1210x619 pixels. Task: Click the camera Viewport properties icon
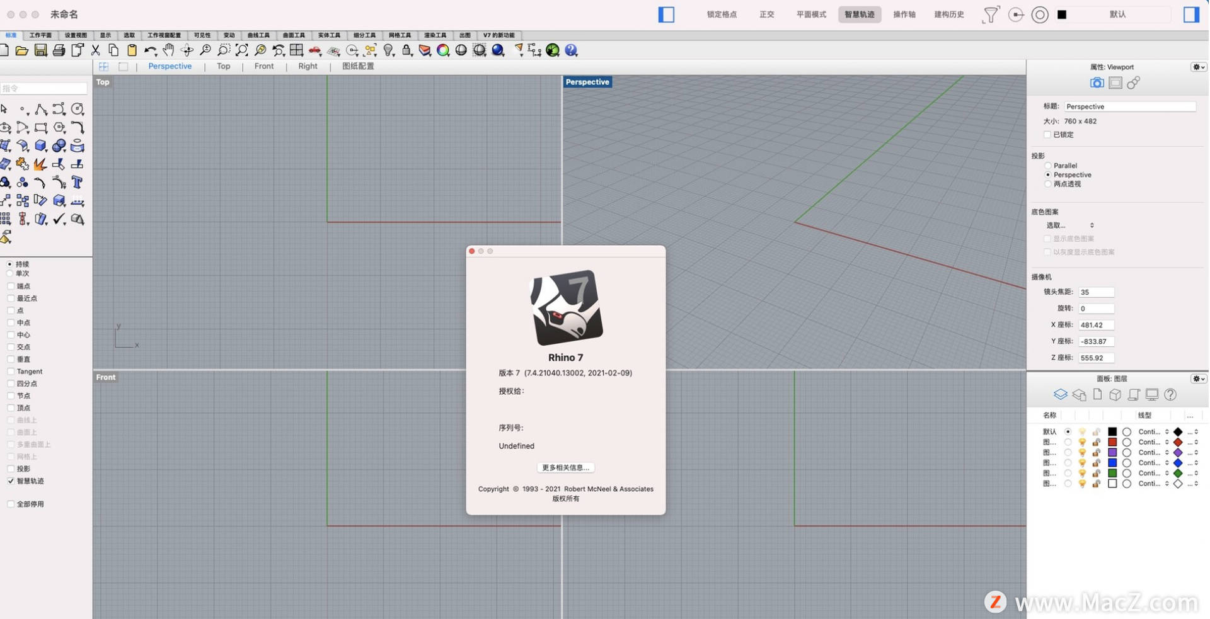(1097, 83)
